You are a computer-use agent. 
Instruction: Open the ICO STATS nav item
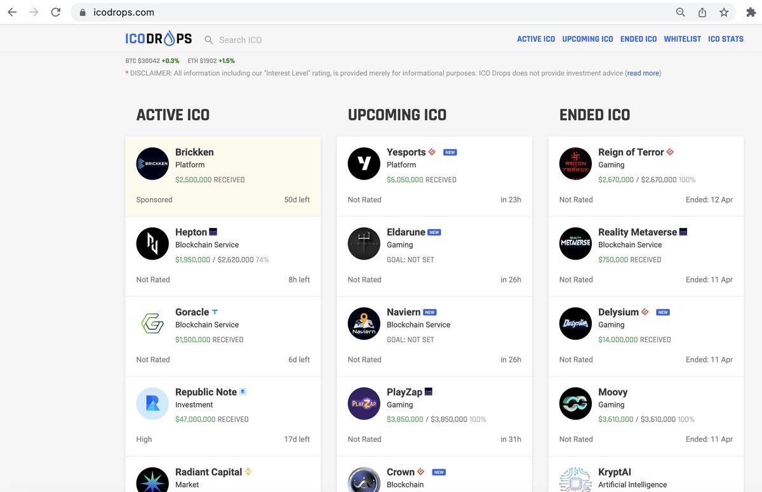726,39
